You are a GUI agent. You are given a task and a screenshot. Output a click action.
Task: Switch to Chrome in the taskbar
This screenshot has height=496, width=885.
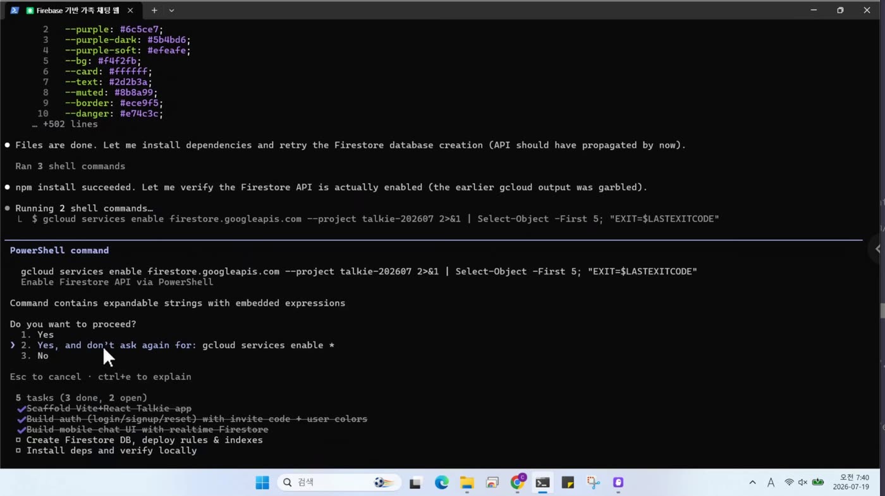[x=518, y=483]
